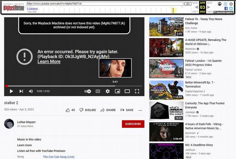236x159 pixels.
Task: Enable miniplayer mode
Action: [x=117, y=91]
